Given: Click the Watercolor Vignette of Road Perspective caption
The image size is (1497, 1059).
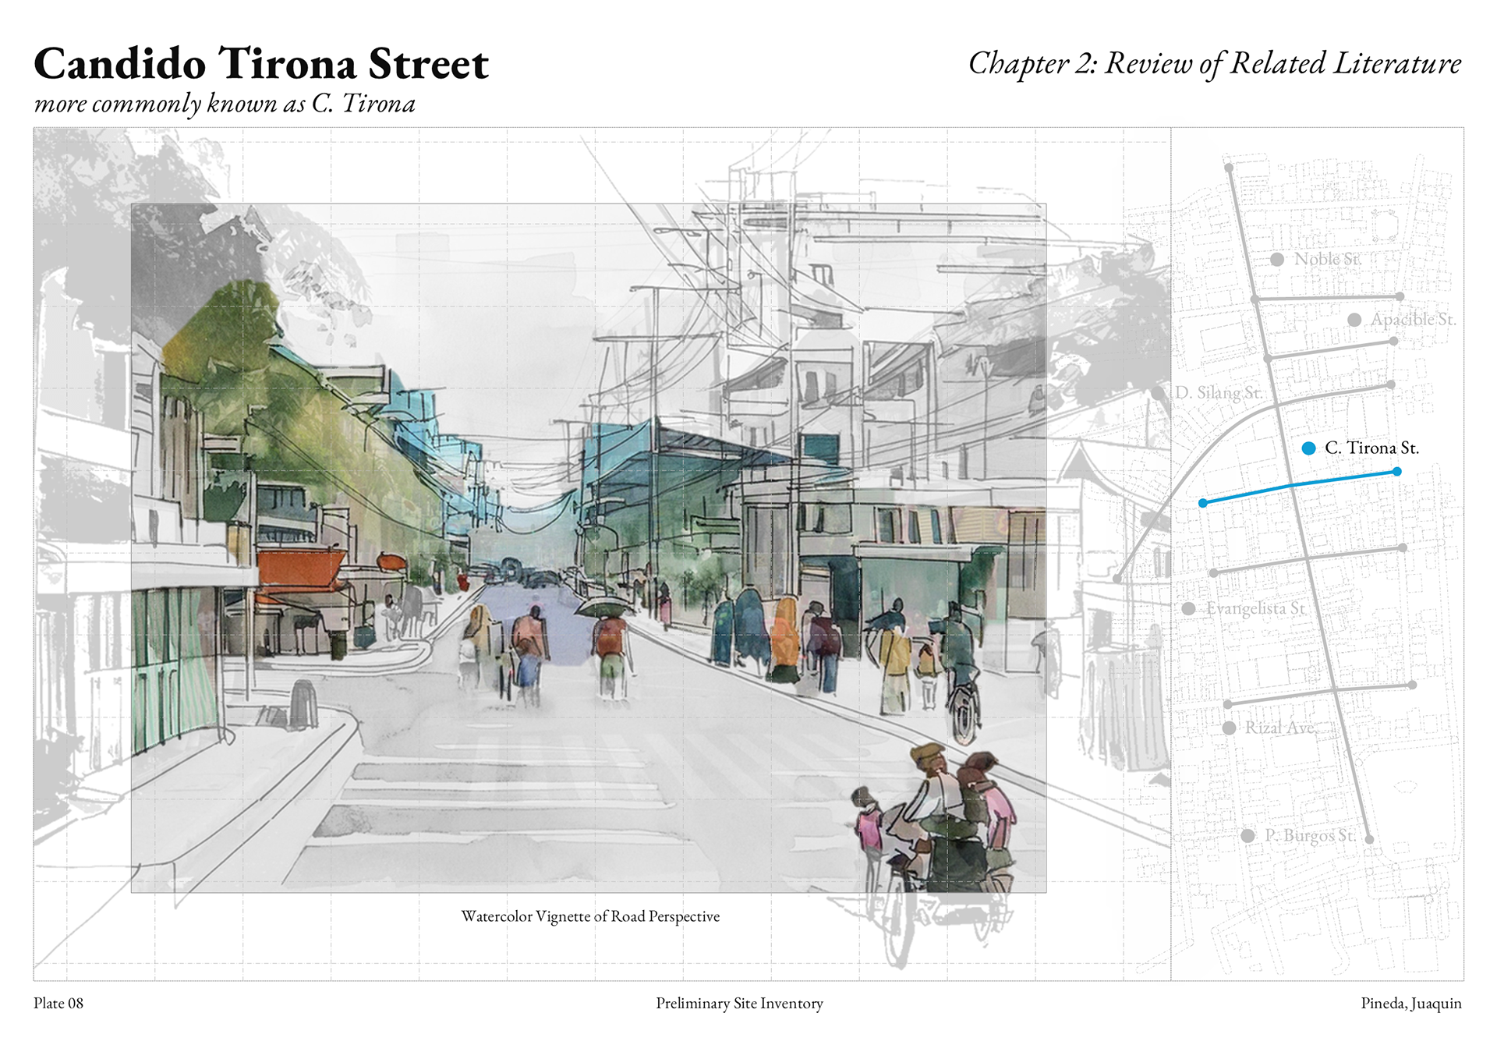Looking at the screenshot, I should pyautogui.click(x=590, y=916).
